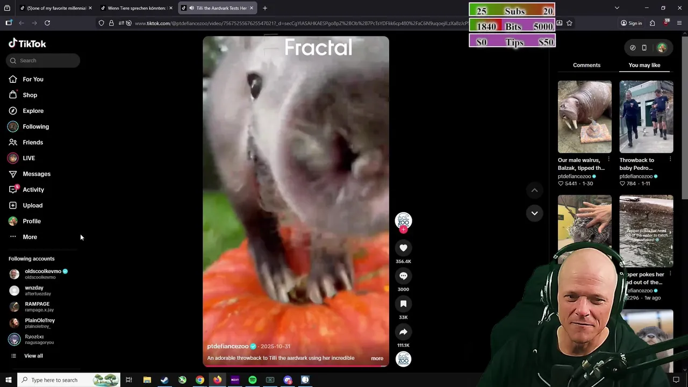Click the Messages icon in sidebar
The width and height of the screenshot is (688, 387).
click(x=13, y=174)
